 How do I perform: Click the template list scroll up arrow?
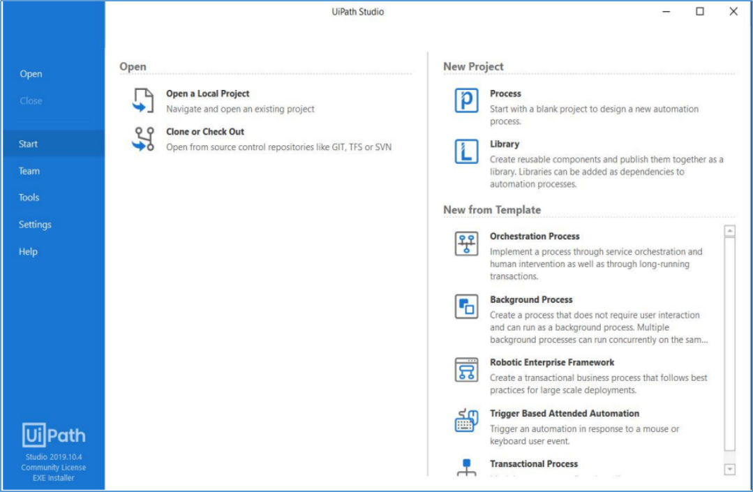point(729,231)
